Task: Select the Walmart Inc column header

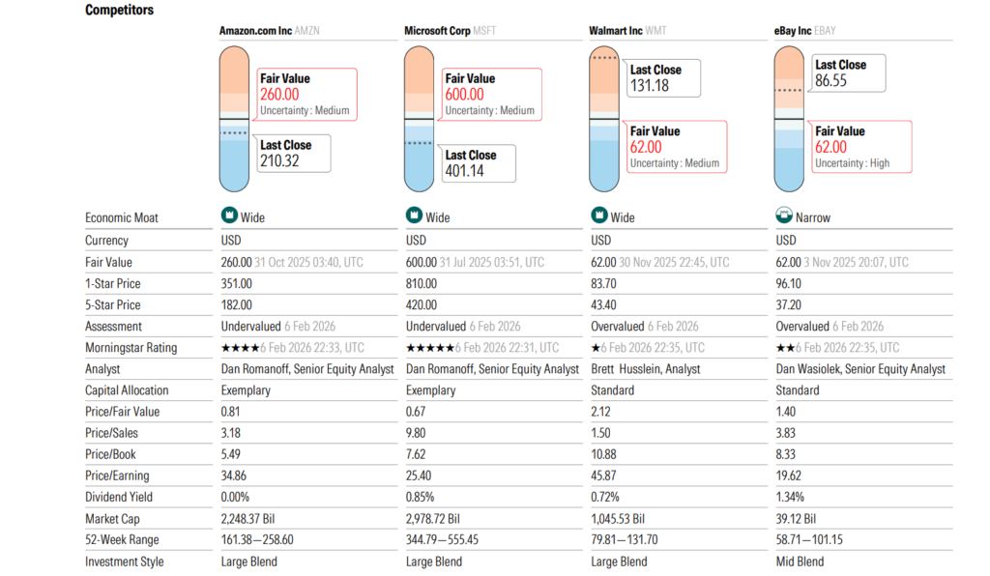Action: click(615, 31)
